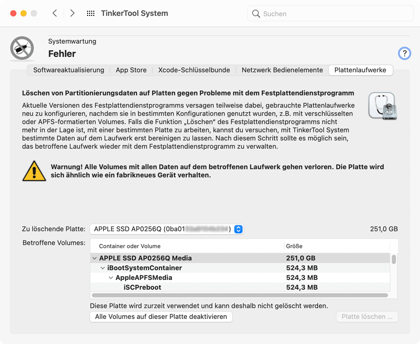420x344 pixels.
Task: Click the Disk Utility stethoscope icon
Action: click(383, 106)
